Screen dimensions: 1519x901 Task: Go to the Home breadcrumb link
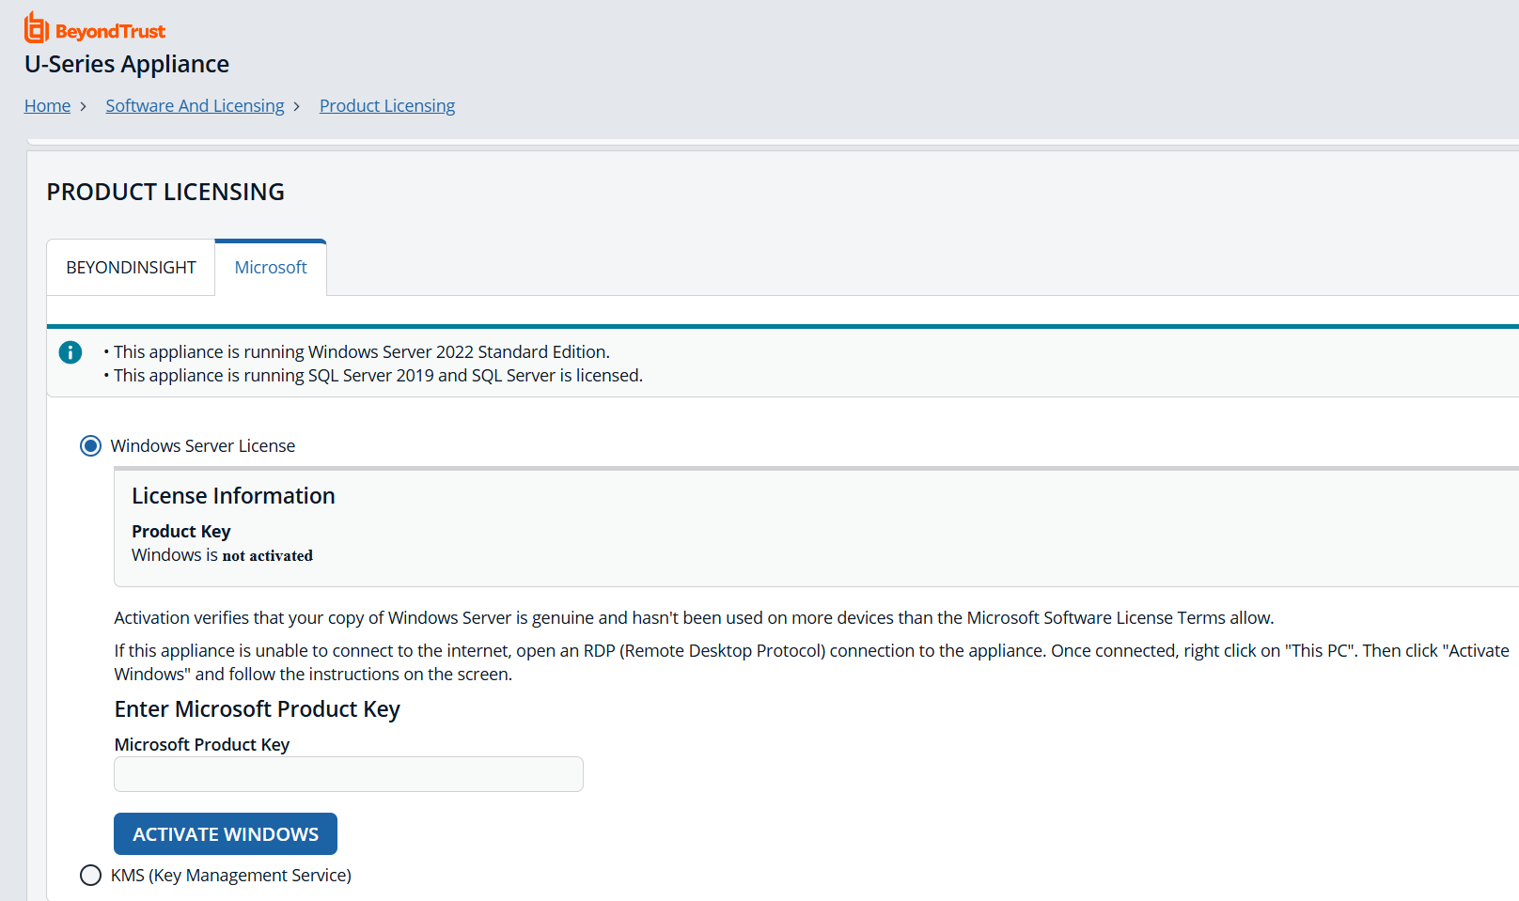pyautogui.click(x=47, y=106)
